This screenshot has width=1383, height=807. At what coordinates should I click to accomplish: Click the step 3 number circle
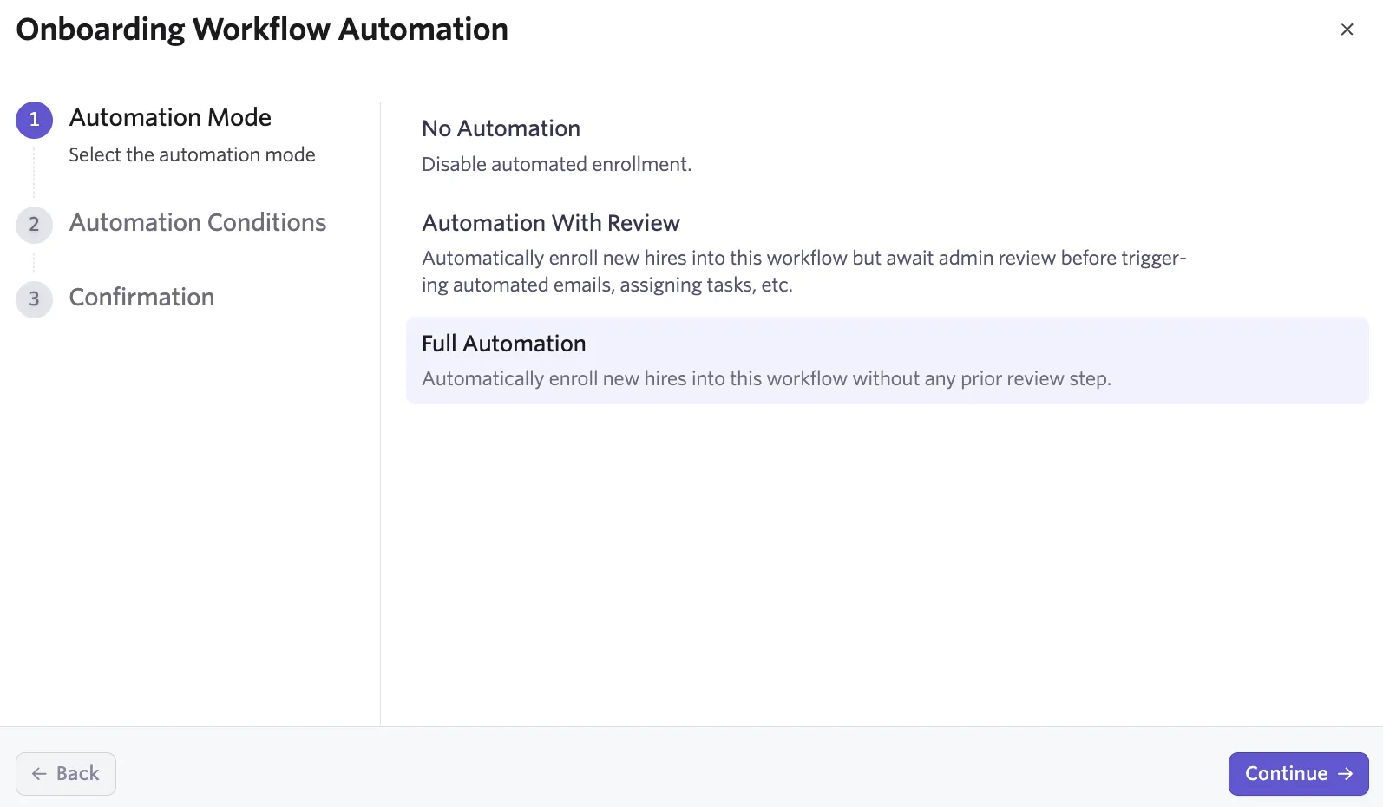point(34,299)
